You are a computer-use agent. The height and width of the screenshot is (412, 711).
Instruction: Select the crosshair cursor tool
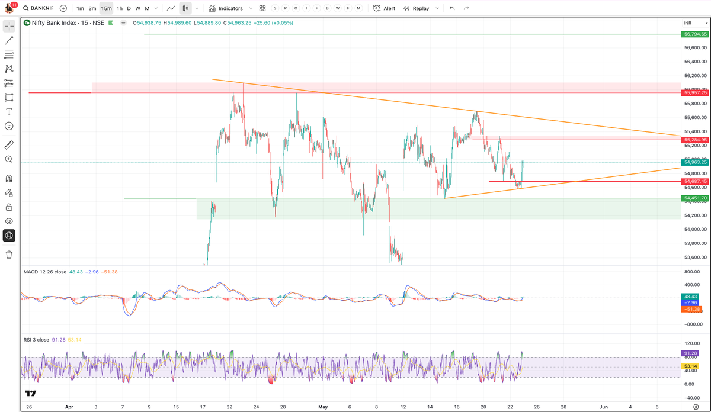tap(9, 26)
